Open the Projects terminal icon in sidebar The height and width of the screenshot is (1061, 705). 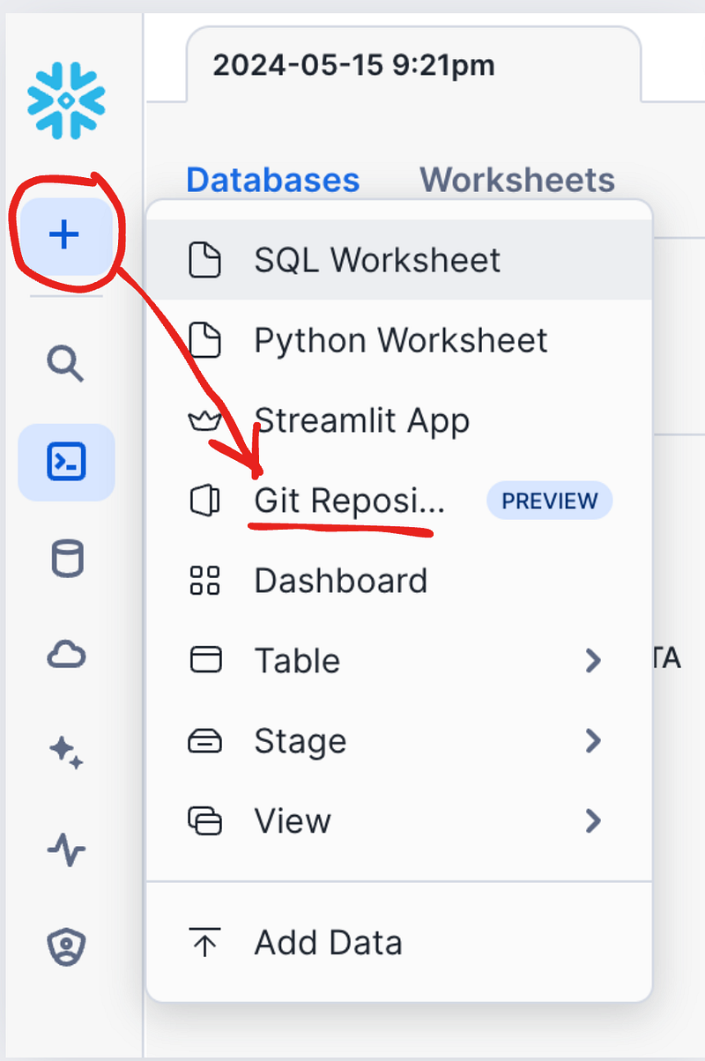pyautogui.click(x=66, y=463)
